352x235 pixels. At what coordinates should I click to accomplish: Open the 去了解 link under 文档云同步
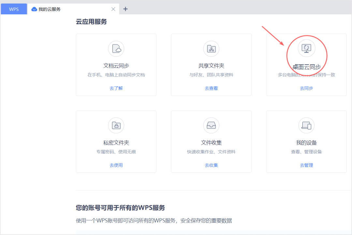point(116,88)
